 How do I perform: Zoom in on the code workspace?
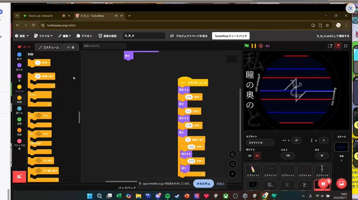pyautogui.click(x=233, y=155)
